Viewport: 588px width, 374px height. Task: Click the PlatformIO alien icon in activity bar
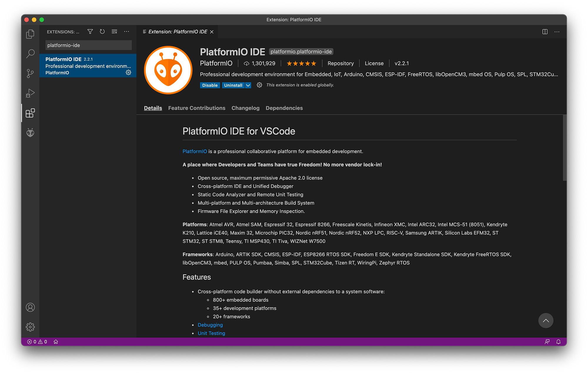pyautogui.click(x=30, y=133)
